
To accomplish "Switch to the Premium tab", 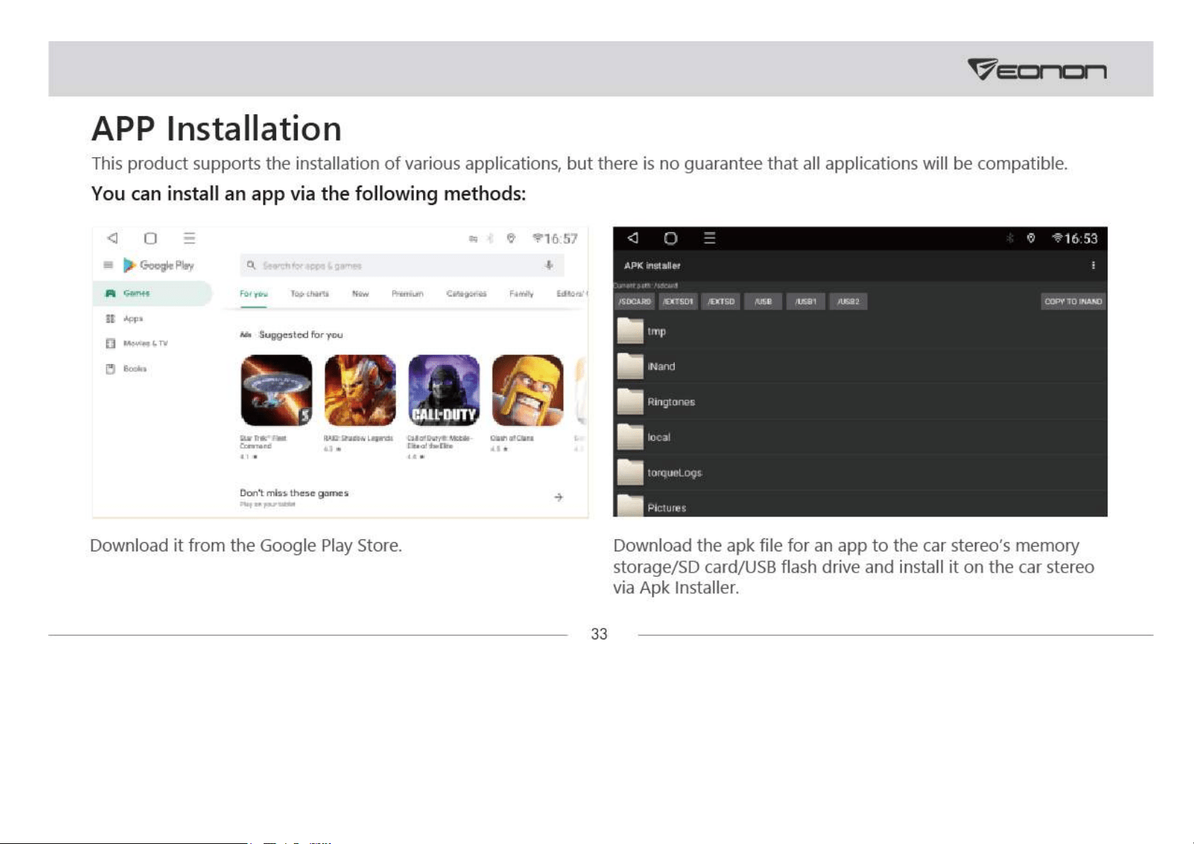I will tap(407, 293).
